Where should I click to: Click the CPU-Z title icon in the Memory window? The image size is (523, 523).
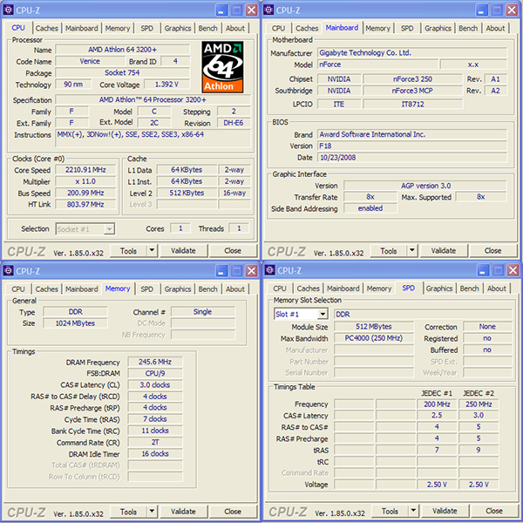point(9,271)
